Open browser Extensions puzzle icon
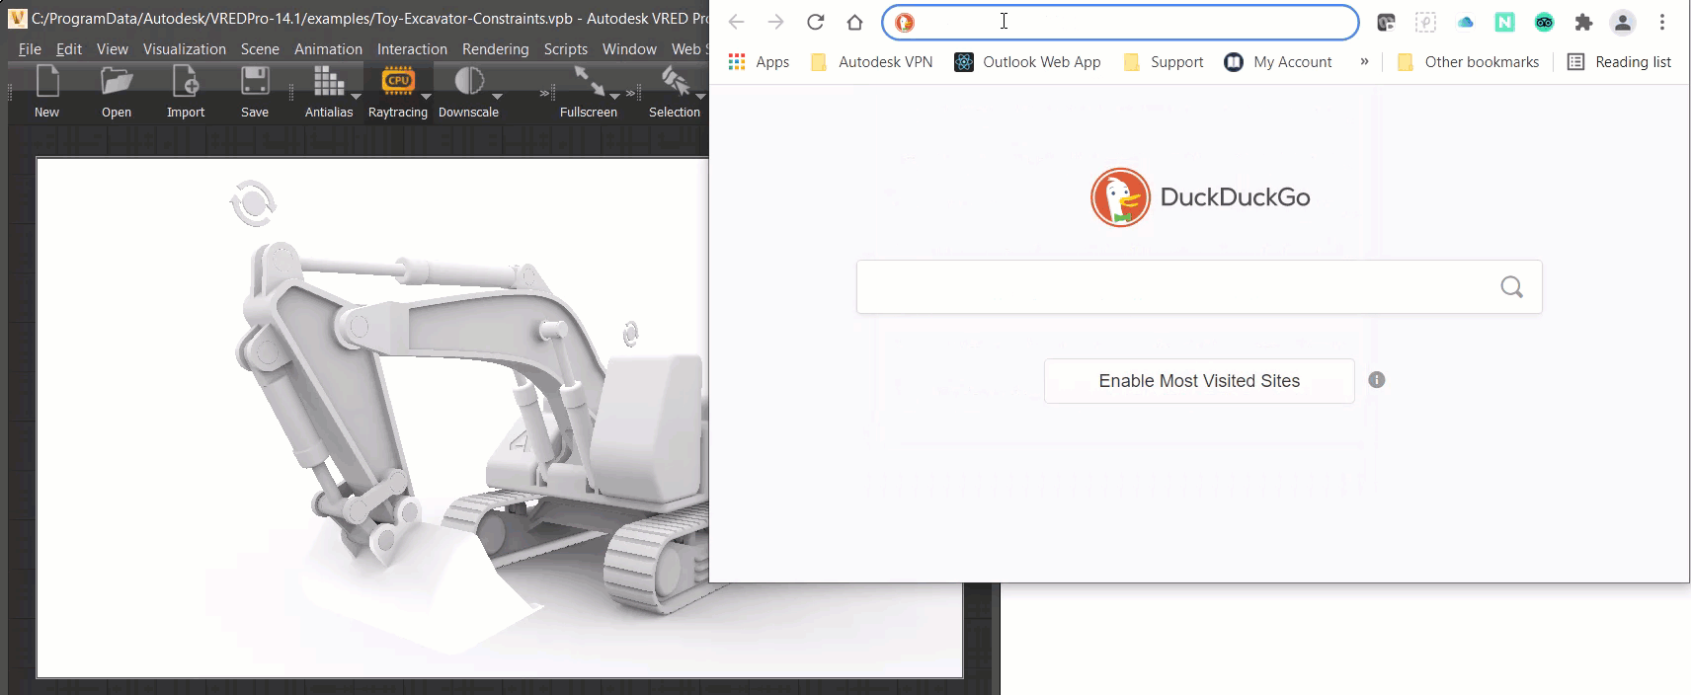Image resolution: width=1691 pixels, height=695 pixels. point(1583,22)
